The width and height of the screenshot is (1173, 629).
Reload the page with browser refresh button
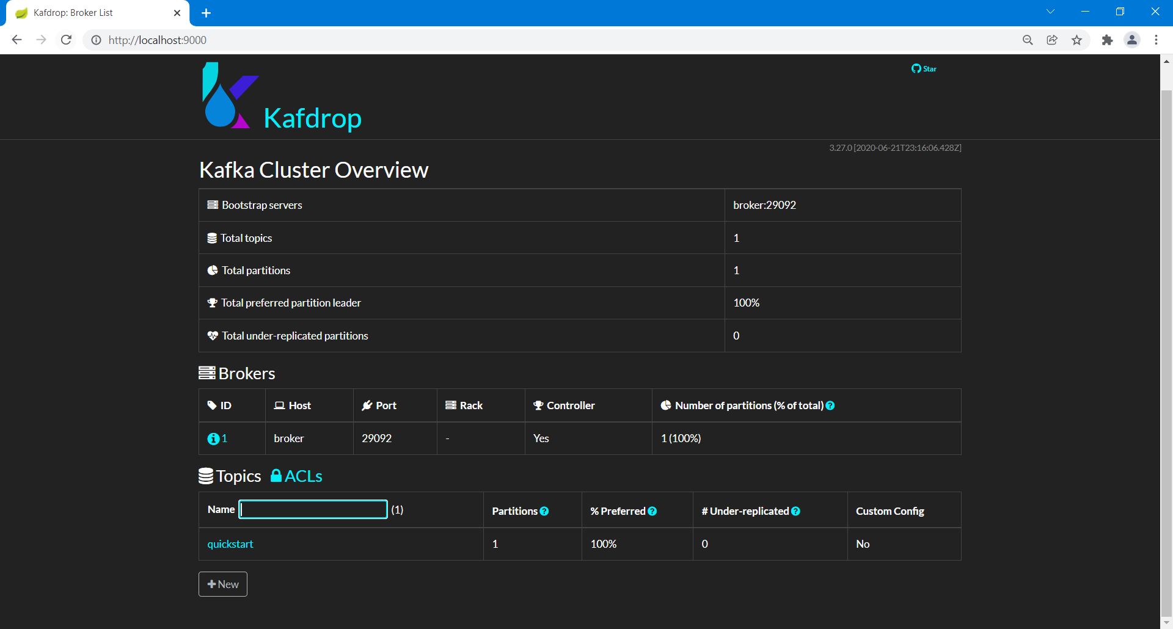click(x=66, y=40)
